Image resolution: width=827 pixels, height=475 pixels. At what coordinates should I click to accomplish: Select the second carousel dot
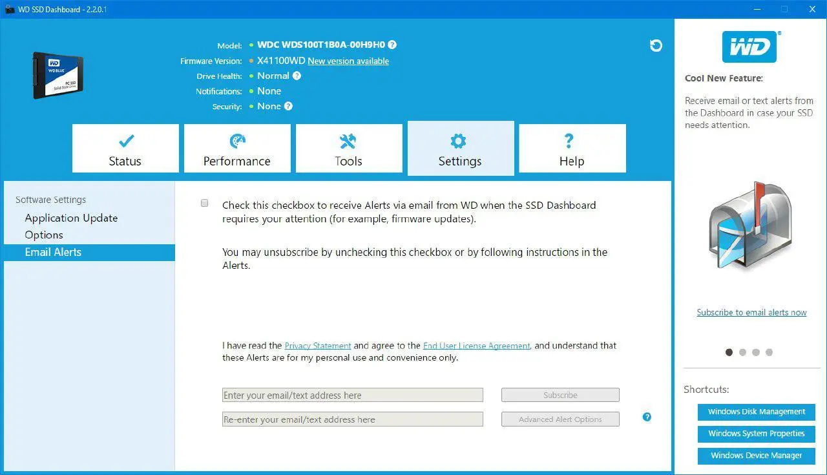pos(742,352)
